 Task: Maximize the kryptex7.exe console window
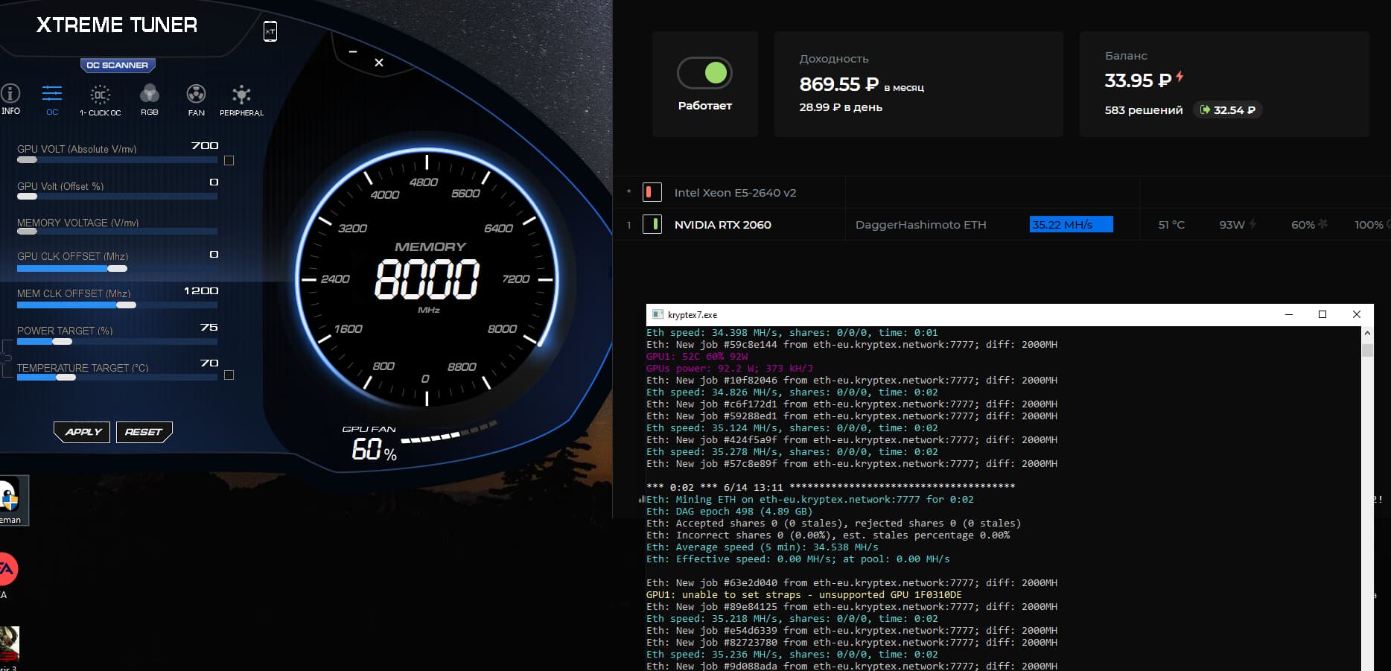(1322, 314)
